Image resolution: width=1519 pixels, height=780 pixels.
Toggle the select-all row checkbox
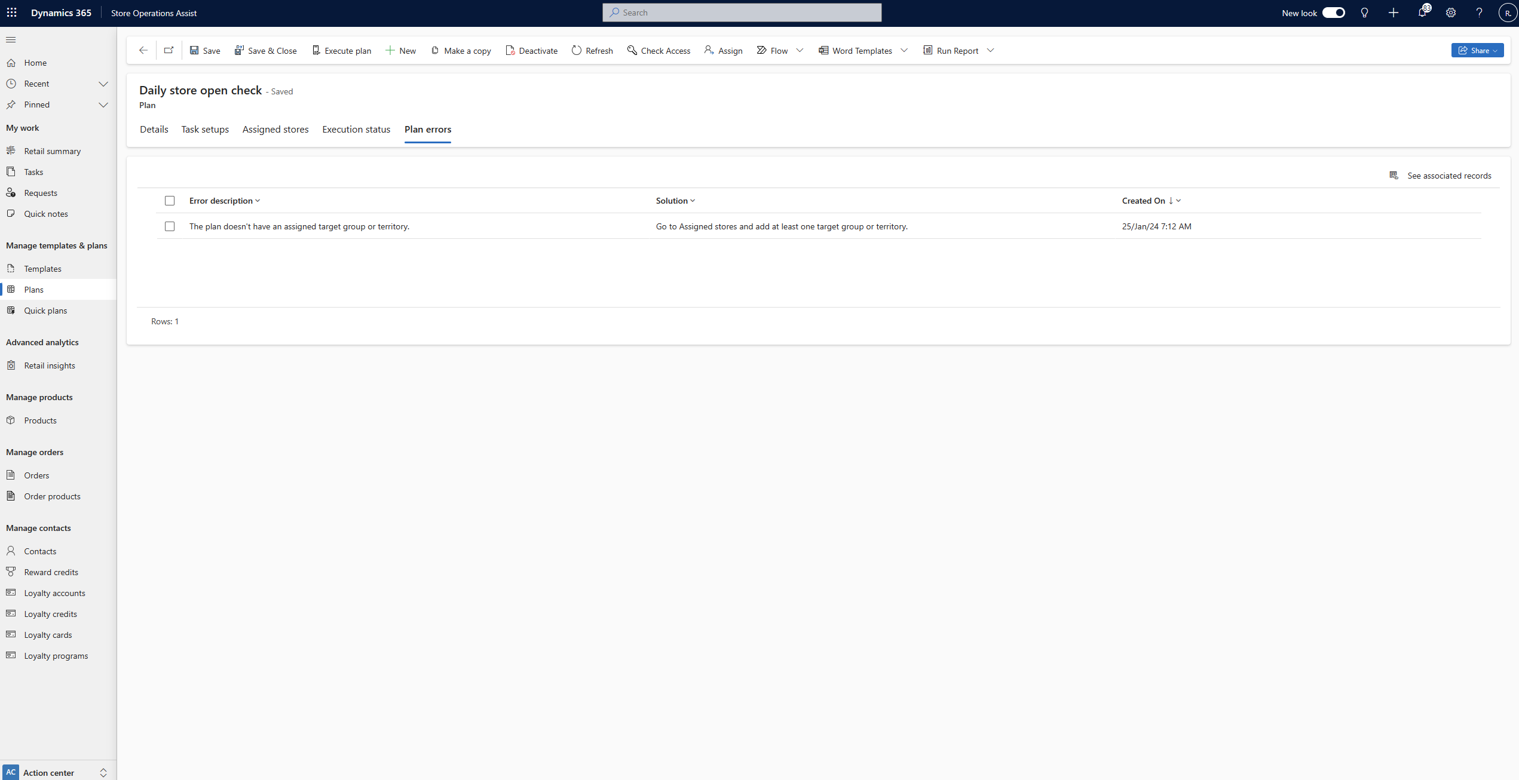point(169,200)
